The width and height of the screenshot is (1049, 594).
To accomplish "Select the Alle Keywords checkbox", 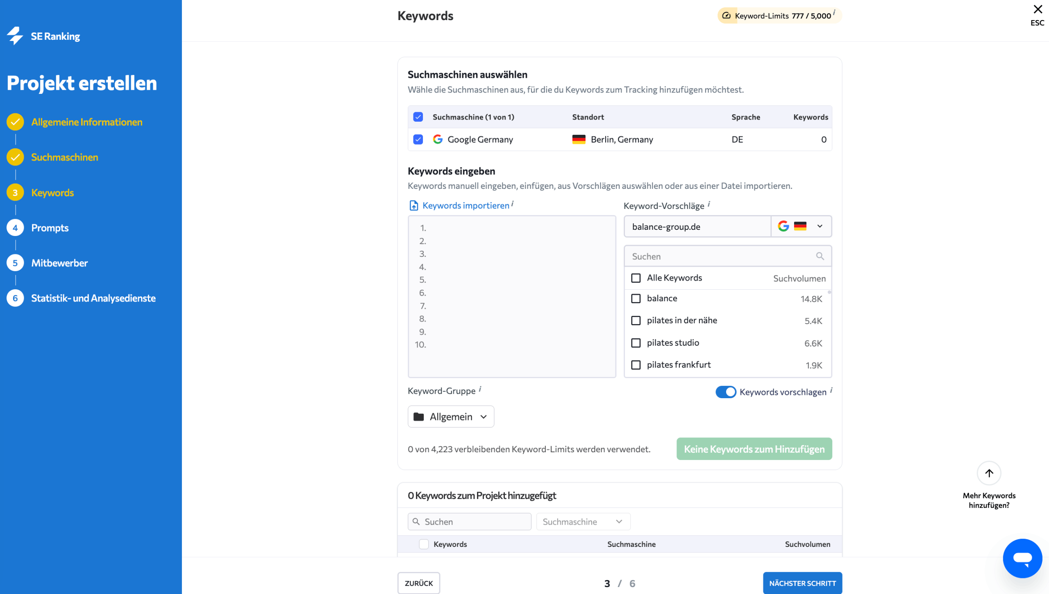I will click(636, 278).
